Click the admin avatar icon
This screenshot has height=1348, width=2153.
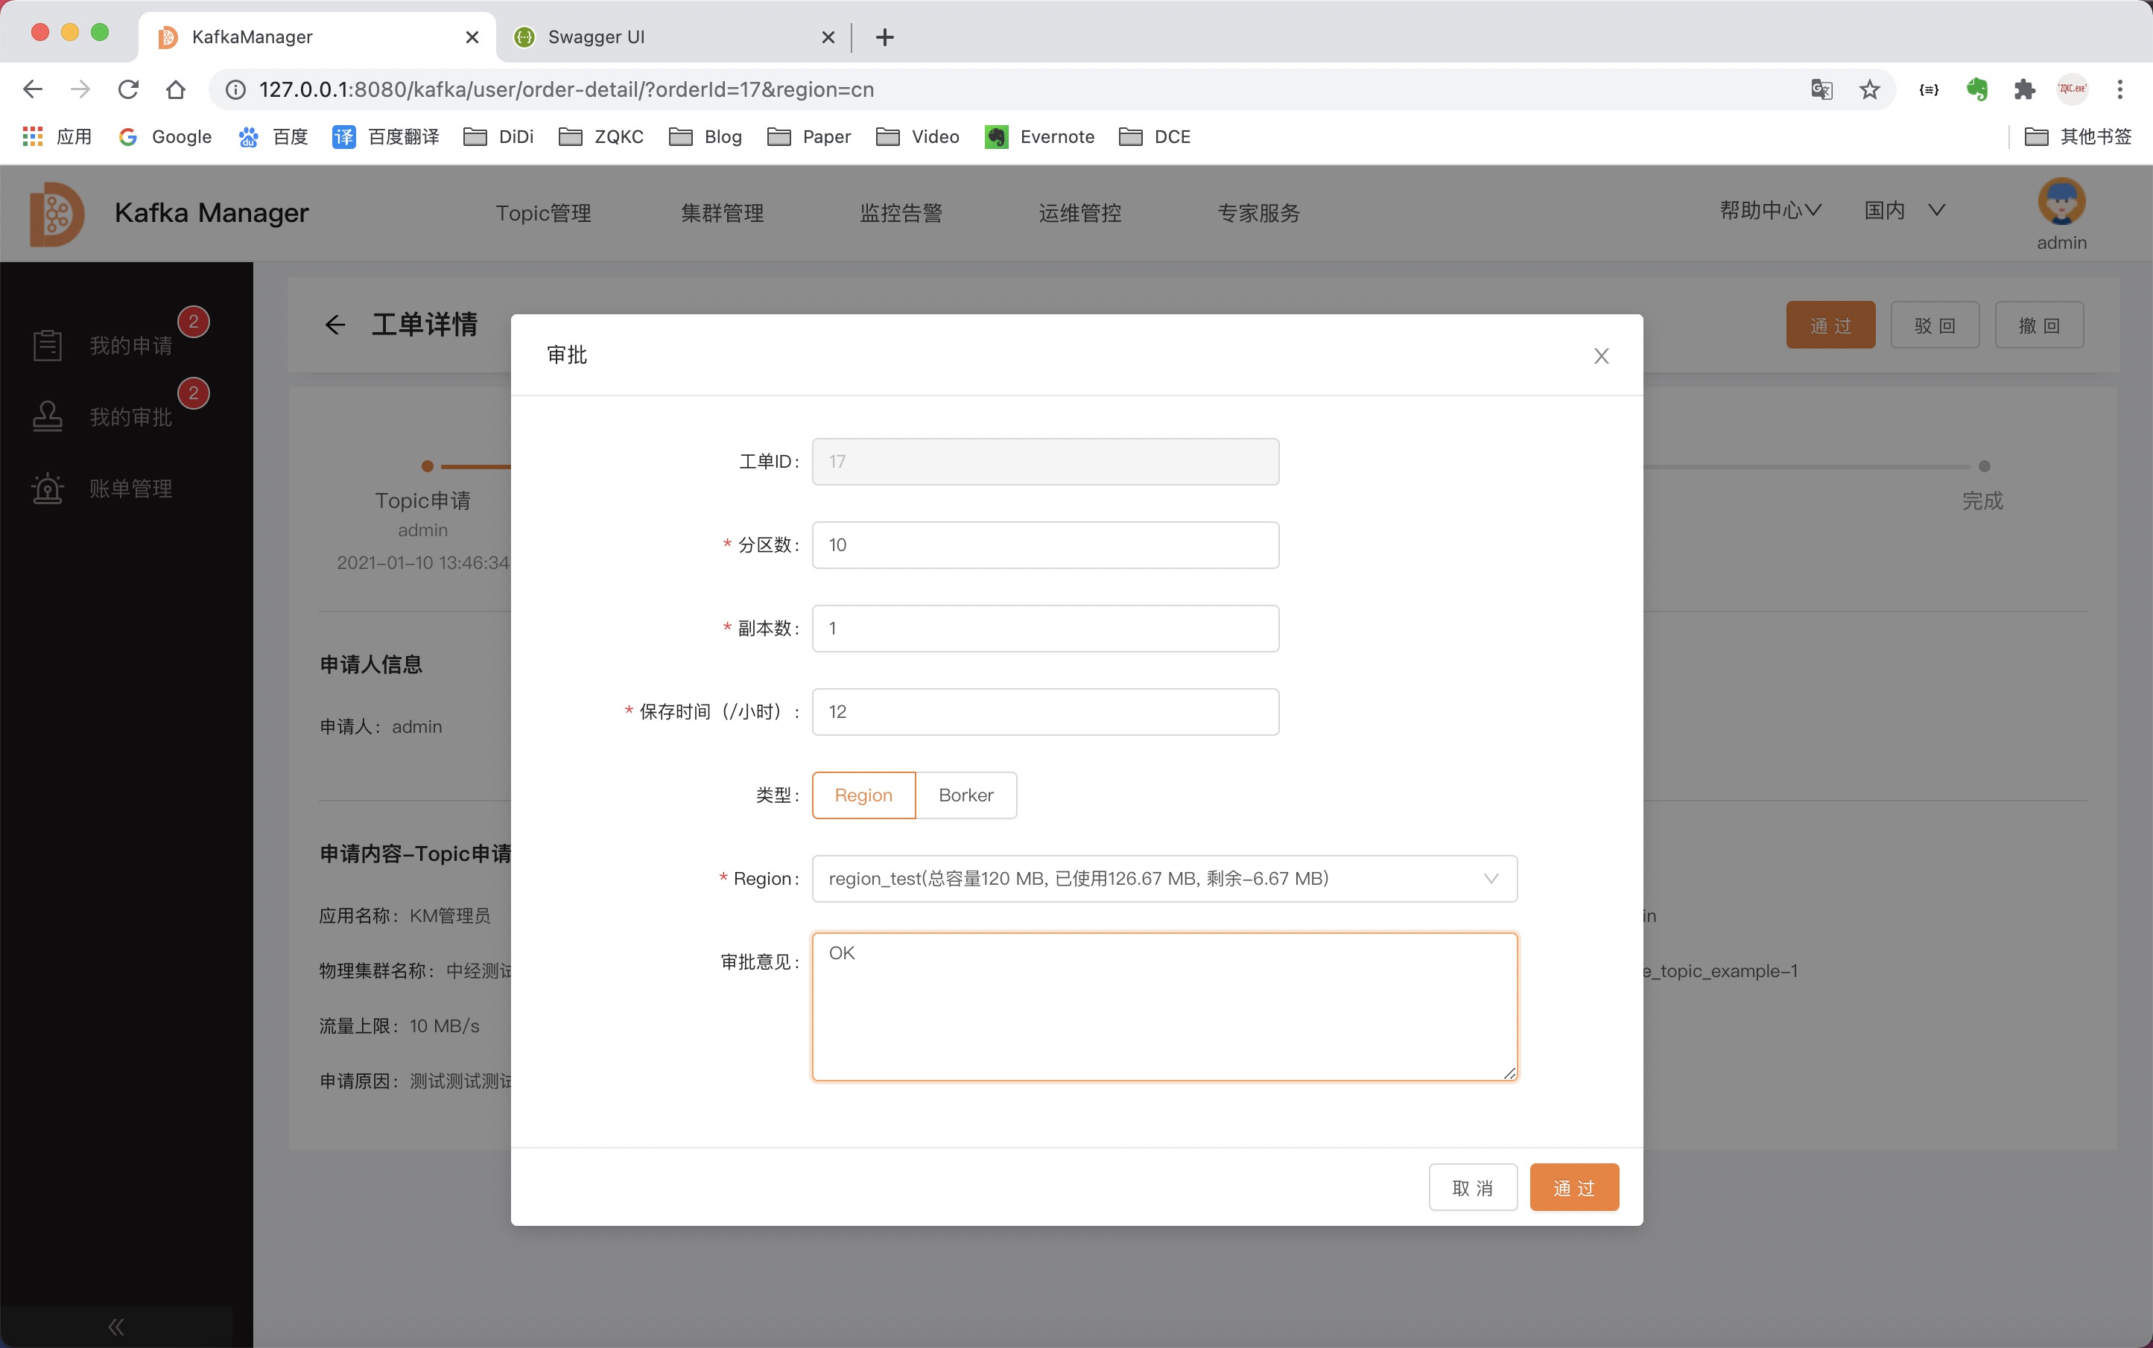[x=2061, y=203]
